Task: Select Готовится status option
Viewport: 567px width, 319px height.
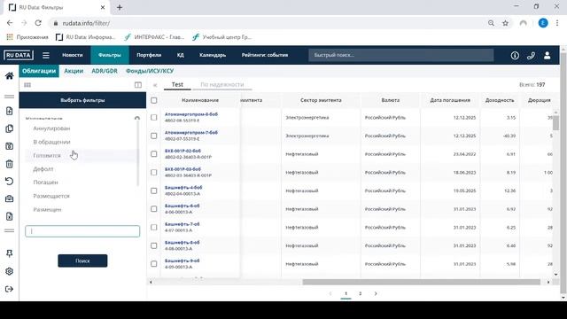Action: [x=47, y=156]
